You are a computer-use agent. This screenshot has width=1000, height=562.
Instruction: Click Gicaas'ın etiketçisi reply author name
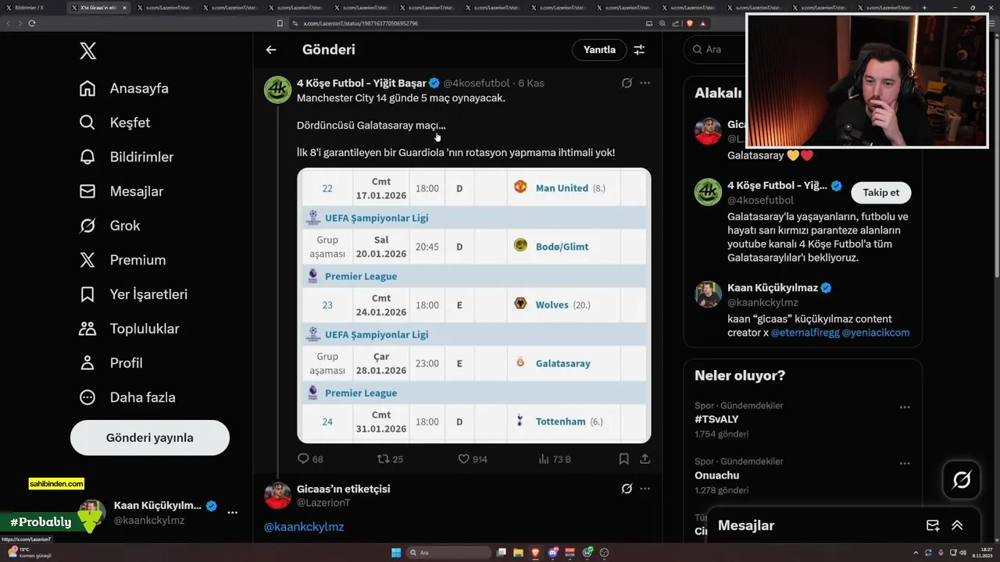(343, 489)
